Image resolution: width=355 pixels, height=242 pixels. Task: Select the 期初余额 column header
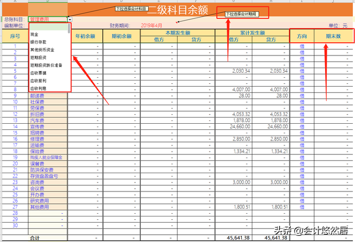click(x=121, y=36)
